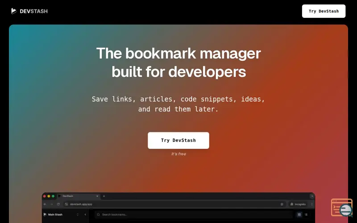Click the reload icon in preview browser
This screenshot has height=223, width=357.
point(58,204)
